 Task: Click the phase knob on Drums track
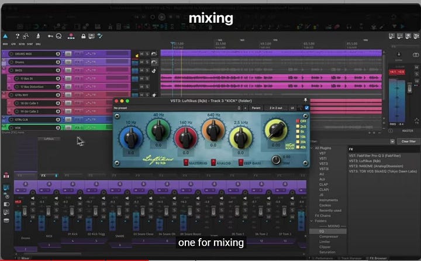[58, 62]
